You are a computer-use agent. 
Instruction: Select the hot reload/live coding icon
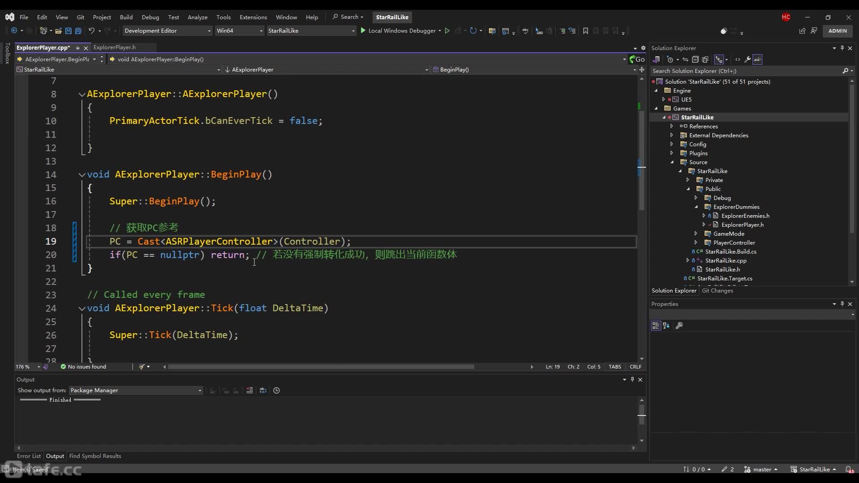click(472, 31)
